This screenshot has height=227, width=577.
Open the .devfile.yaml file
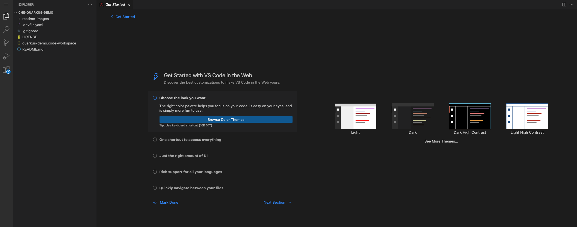55,25
